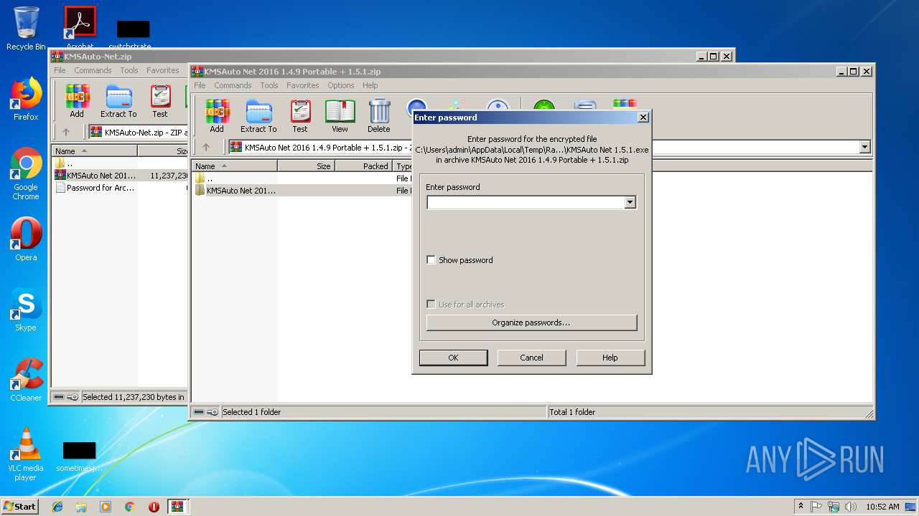The height and width of the screenshot is (516, 919).
Task: Open Favorites menu in the front archive window
Action: tap(303, 85)
